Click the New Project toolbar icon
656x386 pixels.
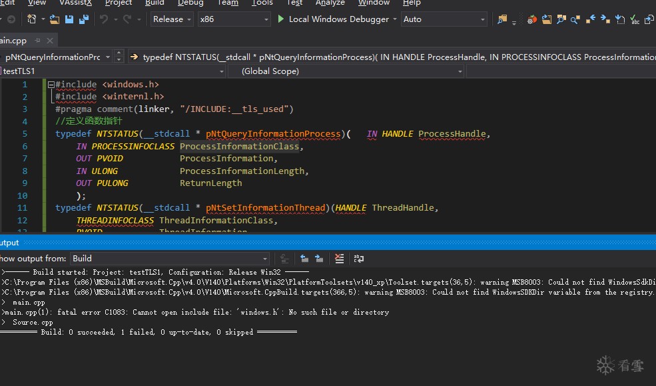pos(31,19)
